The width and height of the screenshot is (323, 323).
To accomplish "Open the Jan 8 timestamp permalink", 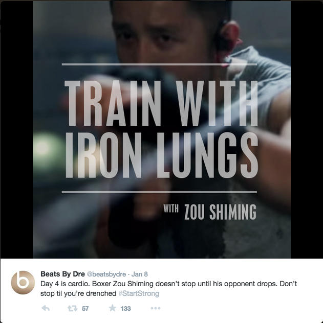I will 140,274.
